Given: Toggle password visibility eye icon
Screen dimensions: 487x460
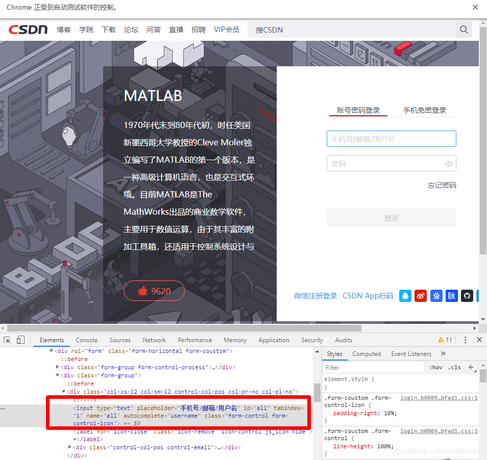Looking at the screenshot, I should pyautogui.click(x=449, y=164).
